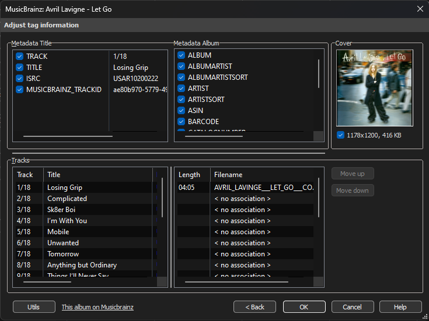Click the USAR10200222 ISRC value
Screen dimensions: 429x321
(x=135, y=79)
